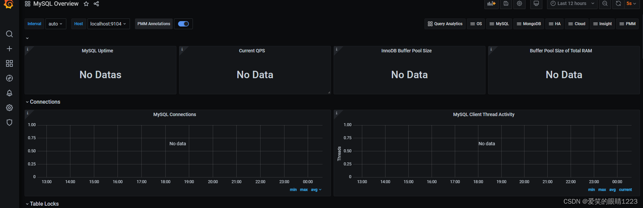Open the Interval auto dropdown
Viewport: 643px width, 208px height.
point(56,24)
